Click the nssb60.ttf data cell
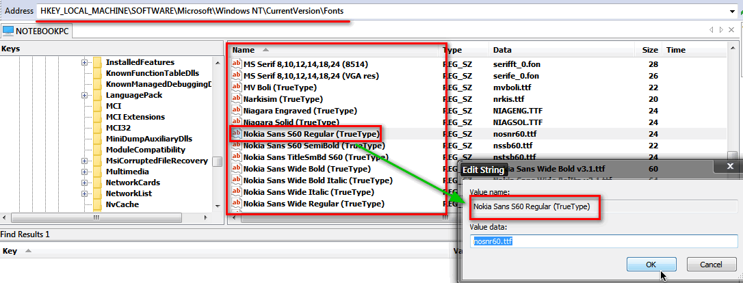The width and height of the screenshot is (743, 283). click(513, 146)
